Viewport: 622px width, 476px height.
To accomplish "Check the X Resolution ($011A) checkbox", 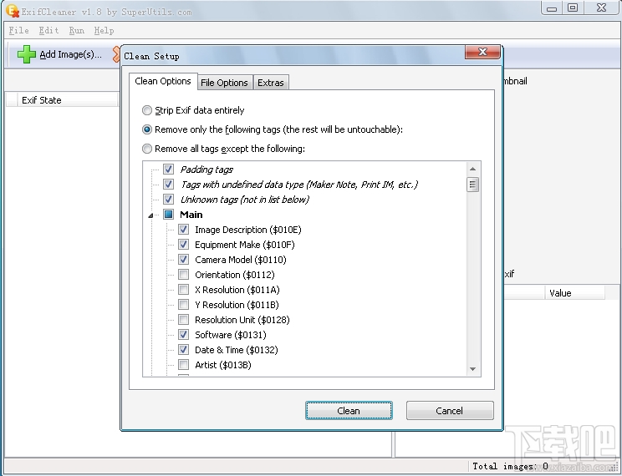I will pos(183,290).
